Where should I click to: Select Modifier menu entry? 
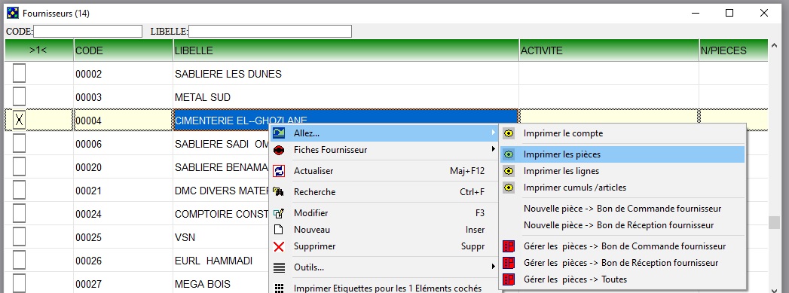tap(384, 213)
